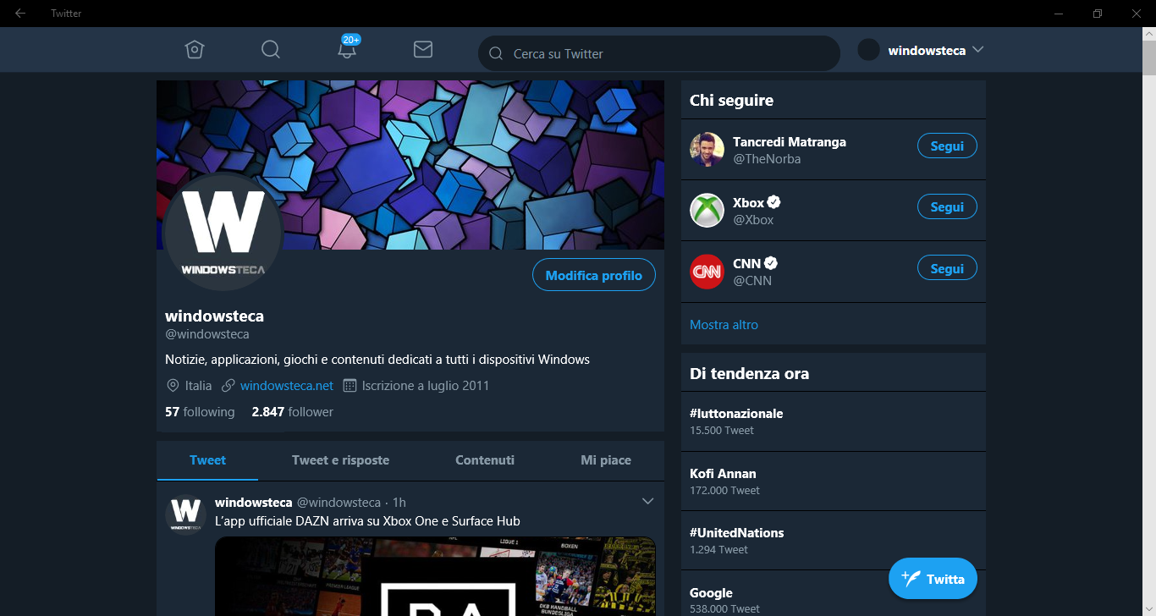Open the DAZN tweet options chevron
1156x616 pixels.
[647, 502]
